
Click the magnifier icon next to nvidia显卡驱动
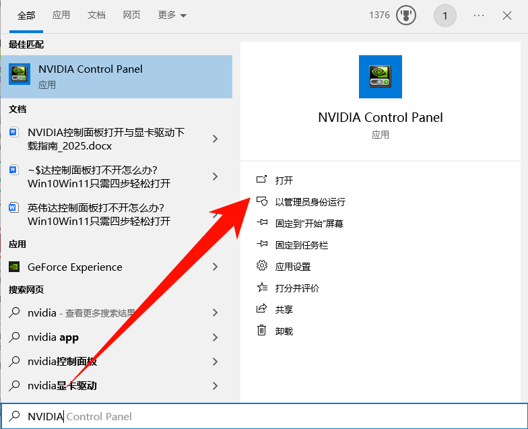(14, 385)
